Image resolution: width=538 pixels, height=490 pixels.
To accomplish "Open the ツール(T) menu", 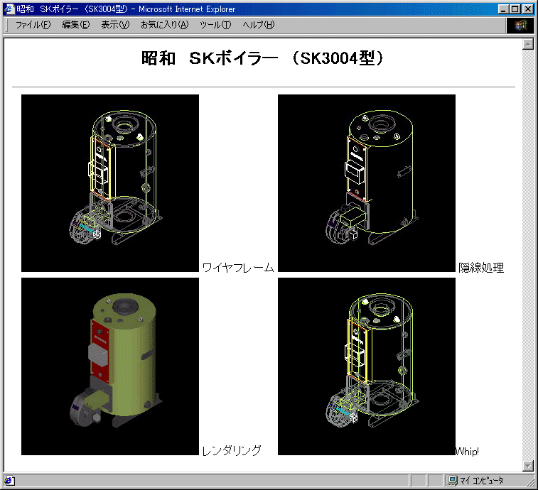I will tap(215, 25).
